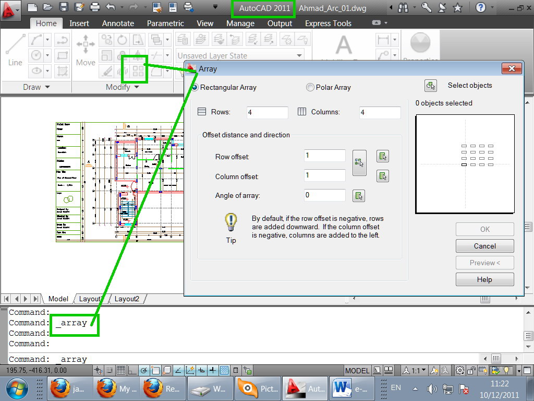Click the Workspace Switching gear icon in status bar
534x401 pixels.
(460, 370)
